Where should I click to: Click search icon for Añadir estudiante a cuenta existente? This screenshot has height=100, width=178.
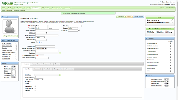tap(172, 22)
